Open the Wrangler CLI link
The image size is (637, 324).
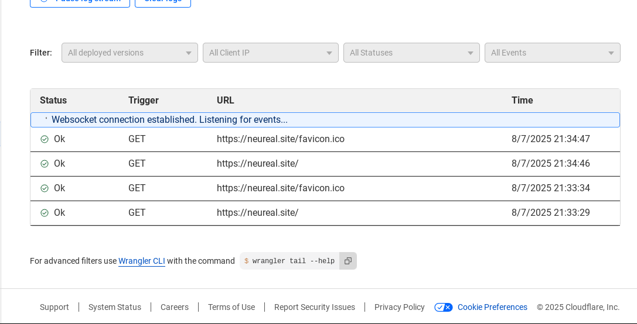click(x=142, y=261)
